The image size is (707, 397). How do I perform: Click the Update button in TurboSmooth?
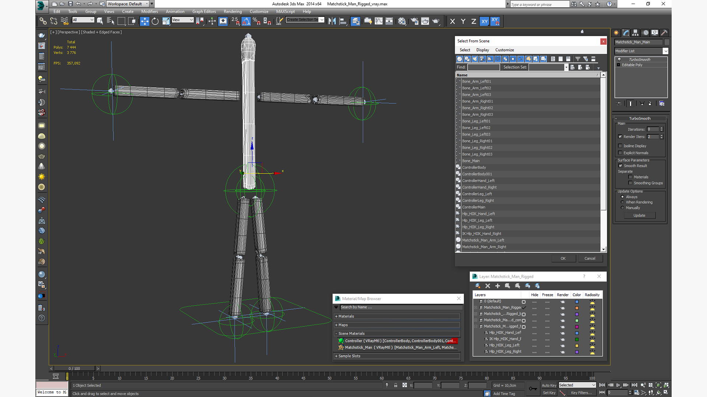[x=639, y=215]
